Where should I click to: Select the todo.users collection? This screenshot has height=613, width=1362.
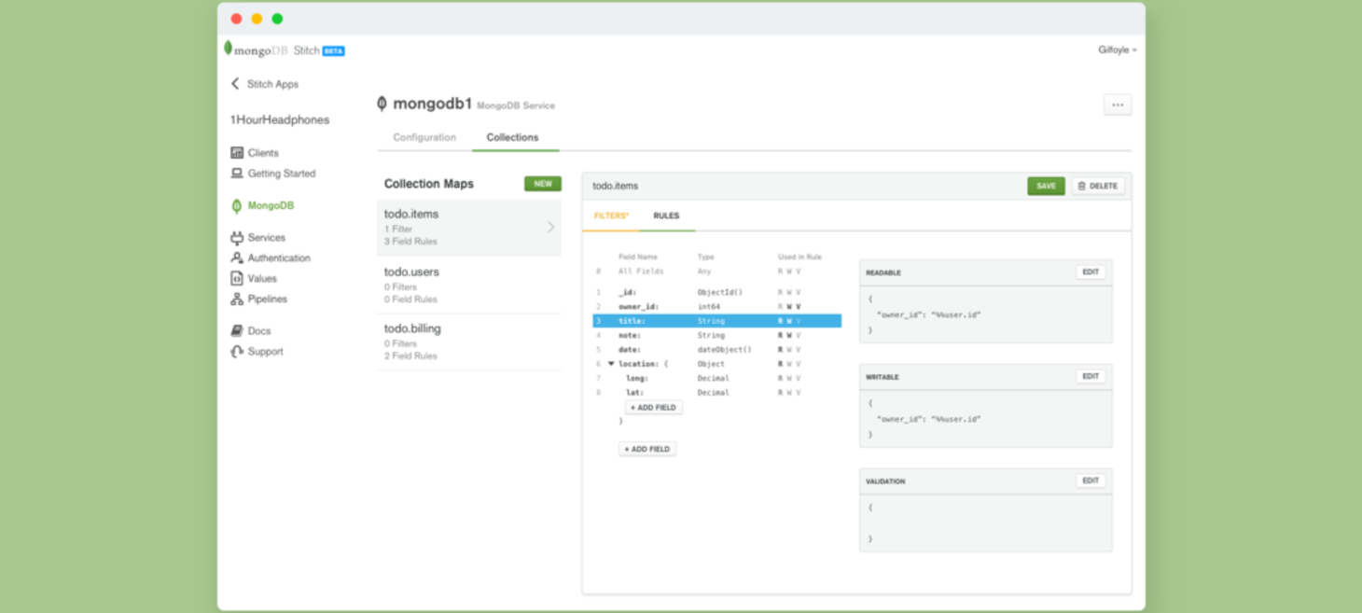tap(469, 285)
